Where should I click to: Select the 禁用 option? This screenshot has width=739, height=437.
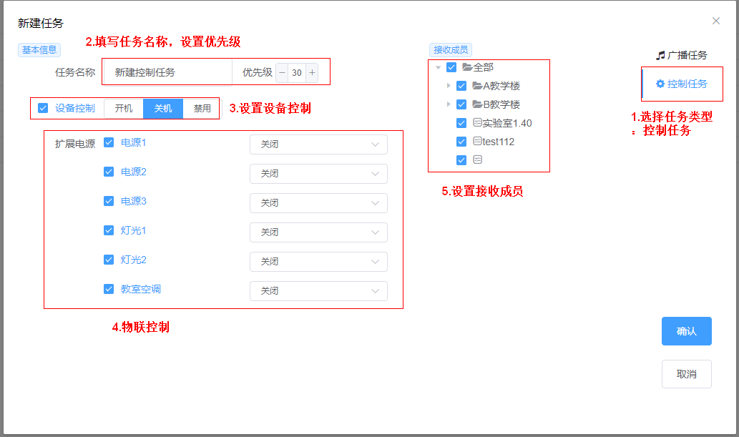[202, 109]
